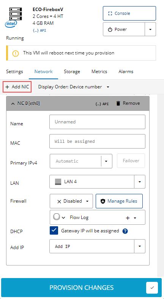Click the plus icon in Flow Log row
The width and height of the screenshot is (164, 299).
(x=128, y=218)
